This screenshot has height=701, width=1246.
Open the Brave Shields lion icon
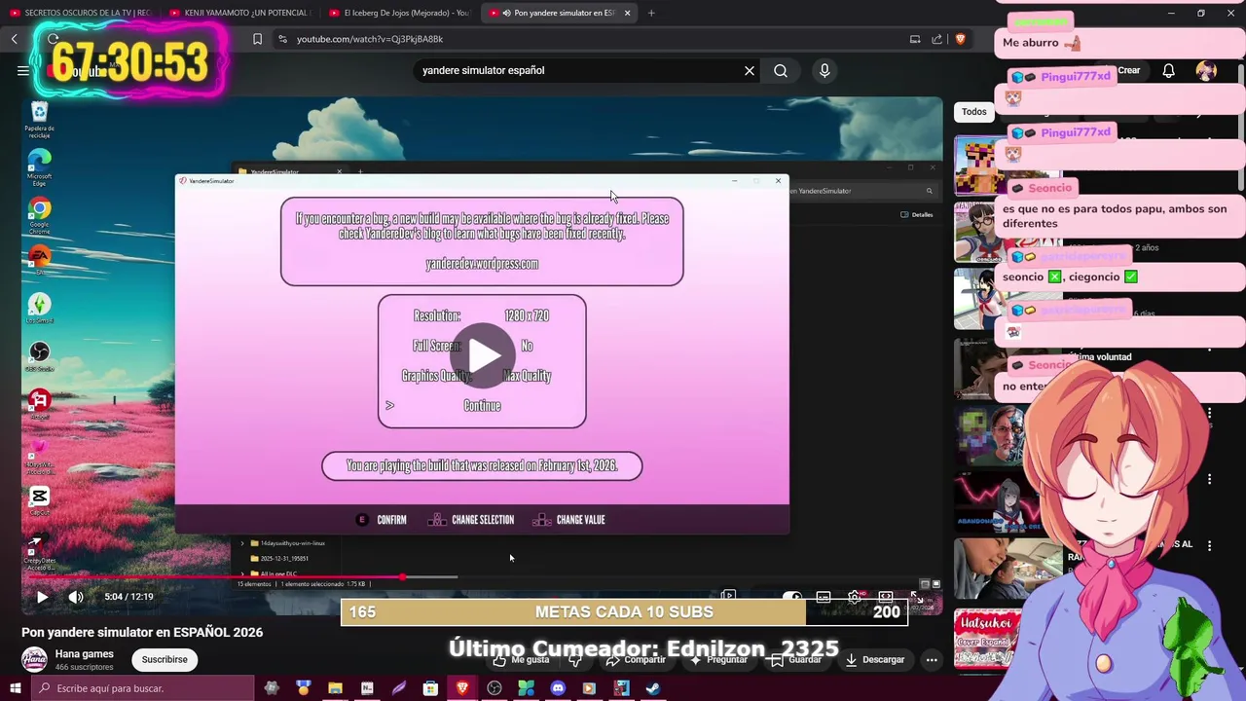[x=960, y=39]
